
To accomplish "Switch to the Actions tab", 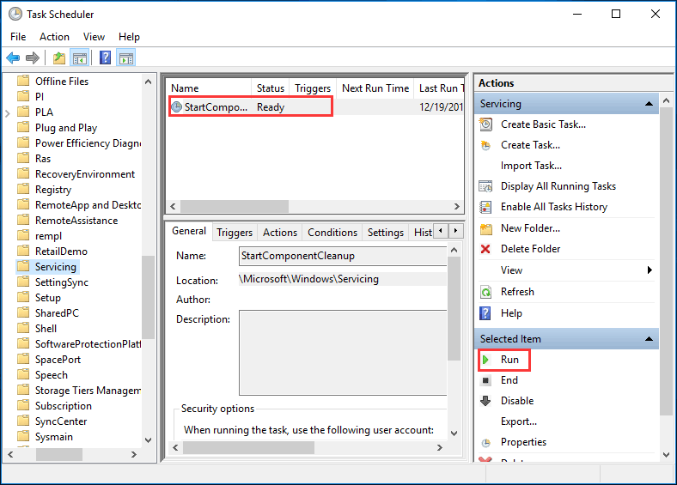I will coord(280,233).
